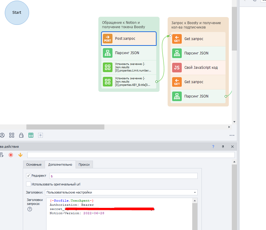The height and width of the screenshot is (230, 266).
Task: Click the Start node circle
Action: click(17, 13)
